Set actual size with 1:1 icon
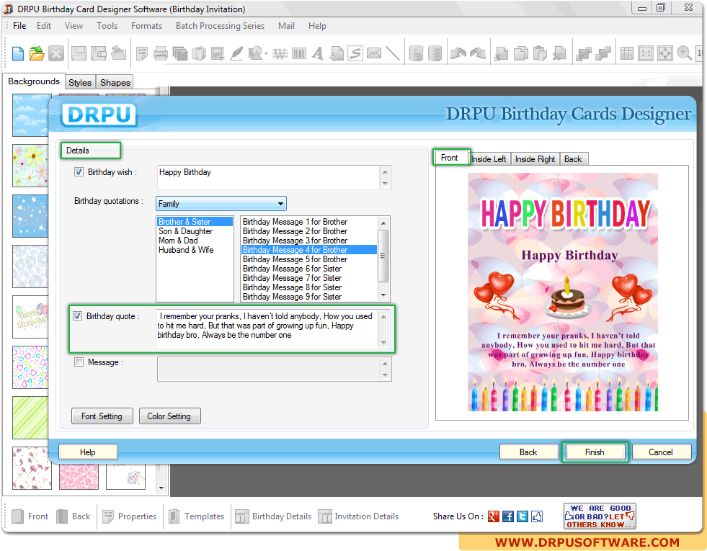 pos(646,53)
